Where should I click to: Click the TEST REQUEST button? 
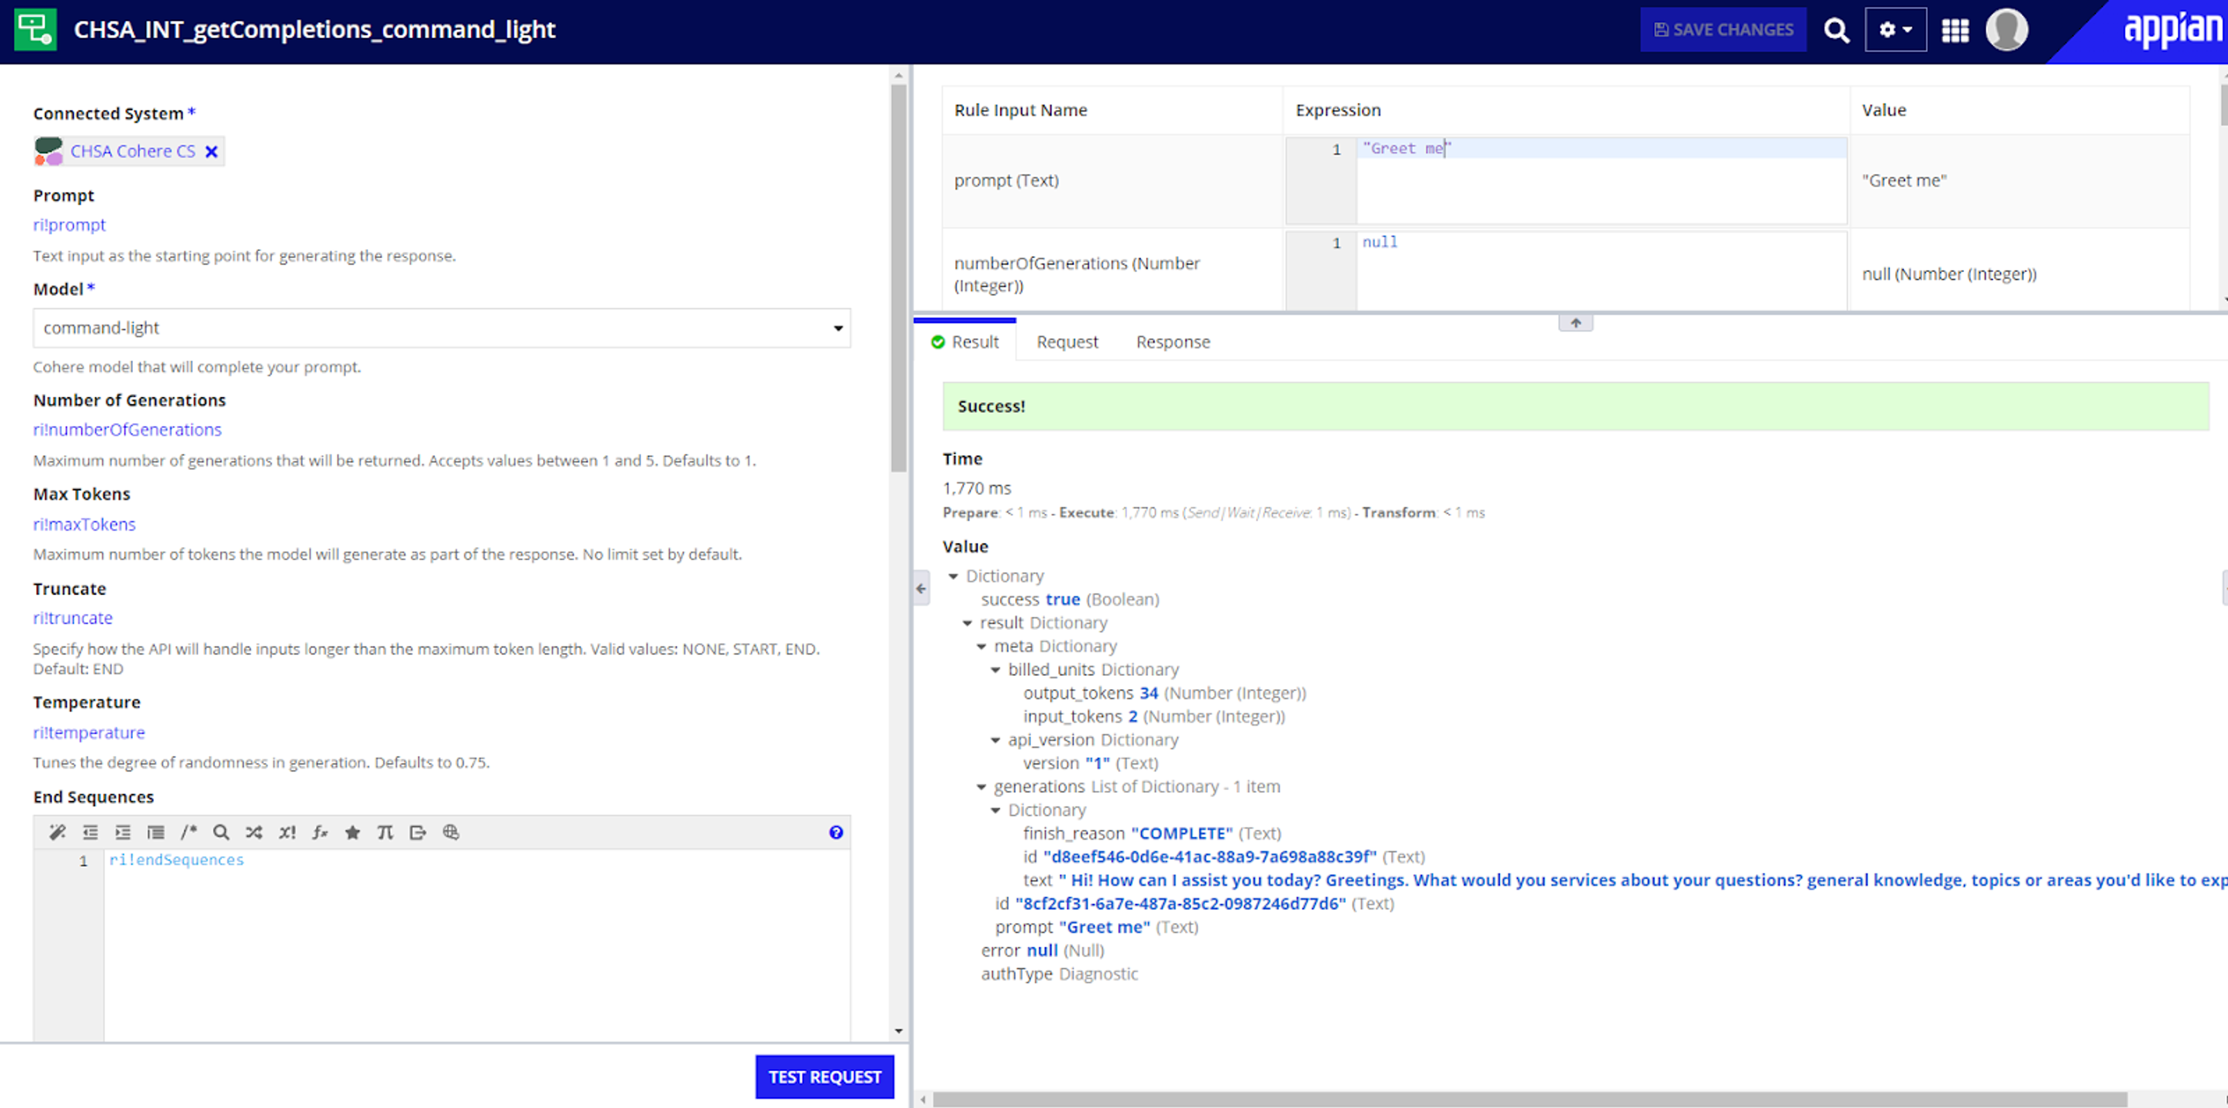click(x=824, y=1077)
